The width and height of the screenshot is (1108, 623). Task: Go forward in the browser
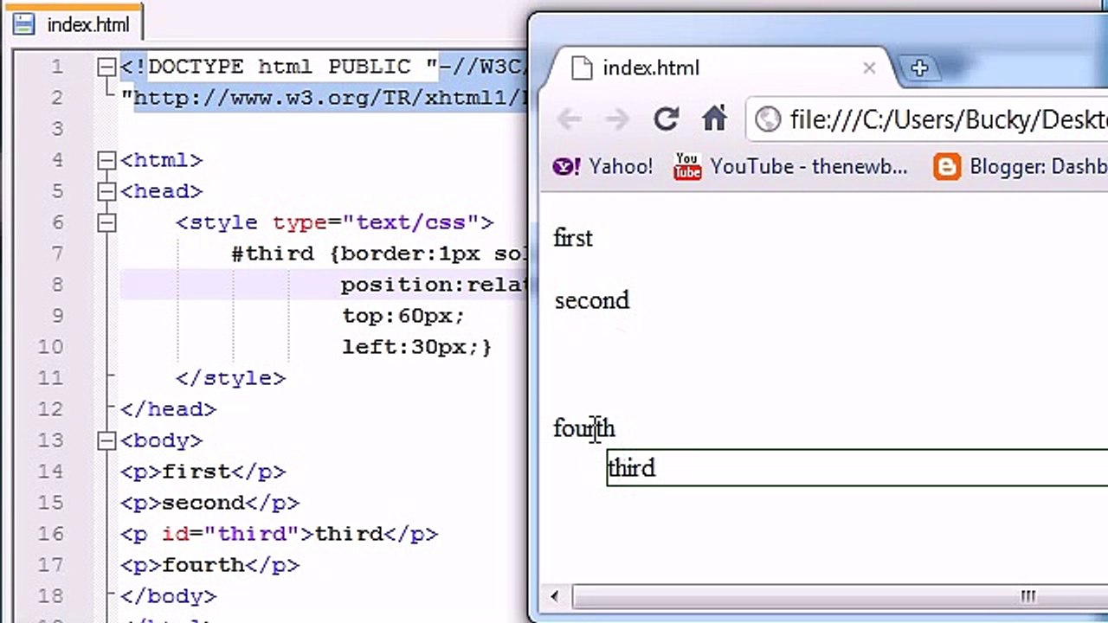point(617,119)
